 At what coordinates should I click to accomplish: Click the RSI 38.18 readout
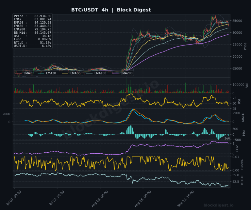click(x=32, y=36)
